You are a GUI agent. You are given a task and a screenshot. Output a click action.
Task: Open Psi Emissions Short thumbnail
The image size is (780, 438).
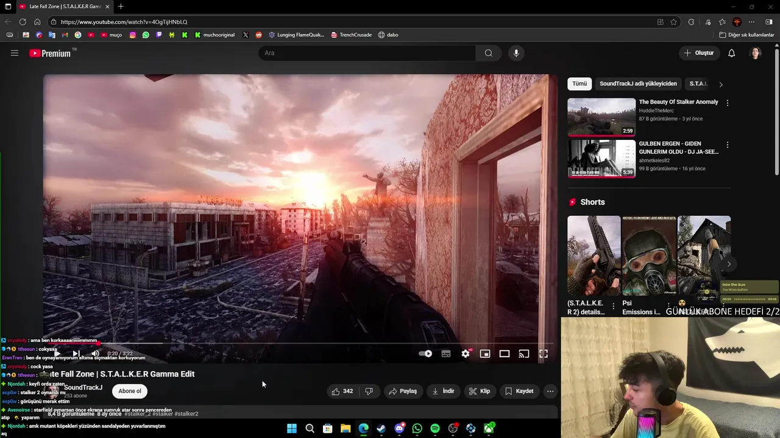pyautogui.click(x=649, y=255)
